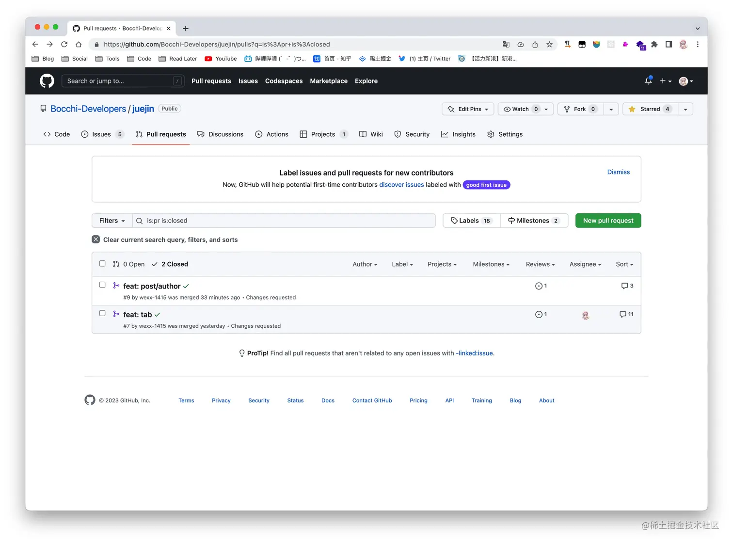Open the Label filter dropdown

pos(402,264)
